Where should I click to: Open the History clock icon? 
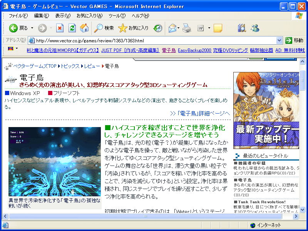158,28
